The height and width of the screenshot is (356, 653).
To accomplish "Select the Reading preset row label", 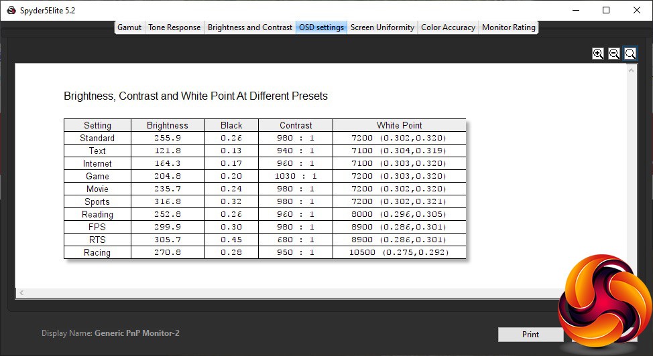I will (x=97, y=215).
